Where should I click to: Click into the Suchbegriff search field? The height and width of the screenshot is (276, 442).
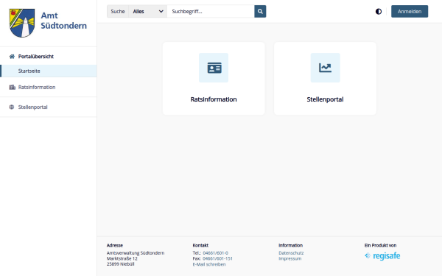tap(211, 11)
